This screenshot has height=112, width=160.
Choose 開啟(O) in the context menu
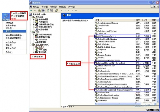click(x=14, y=23)
